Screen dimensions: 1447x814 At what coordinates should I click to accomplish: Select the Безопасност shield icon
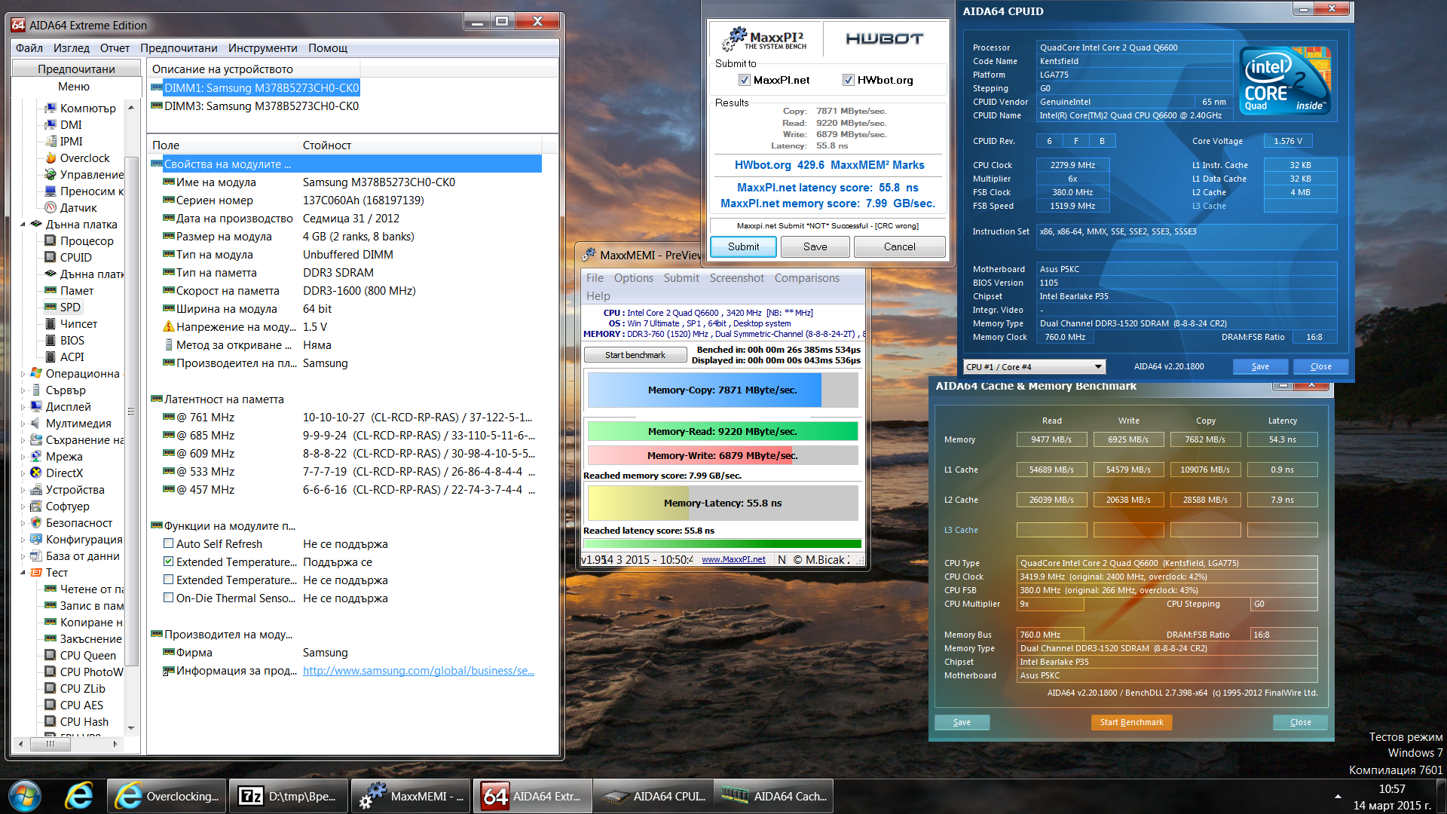(x=36, y=523)
